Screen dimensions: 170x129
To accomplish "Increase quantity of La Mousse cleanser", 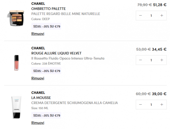I will click(162, 105).
